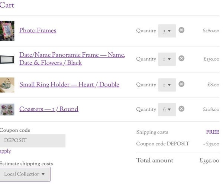View the black panoramic frame thumbnail
The height and width of the screenshot is (190, 223).
click(7, 59)
